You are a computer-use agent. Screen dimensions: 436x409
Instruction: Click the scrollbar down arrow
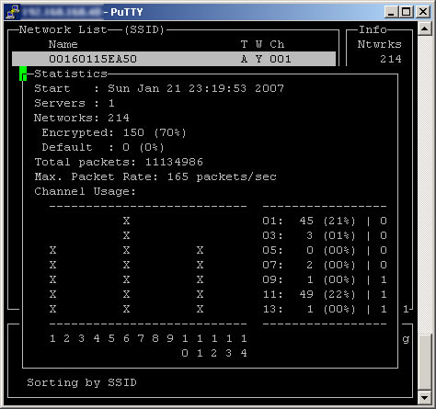[425, 398]
